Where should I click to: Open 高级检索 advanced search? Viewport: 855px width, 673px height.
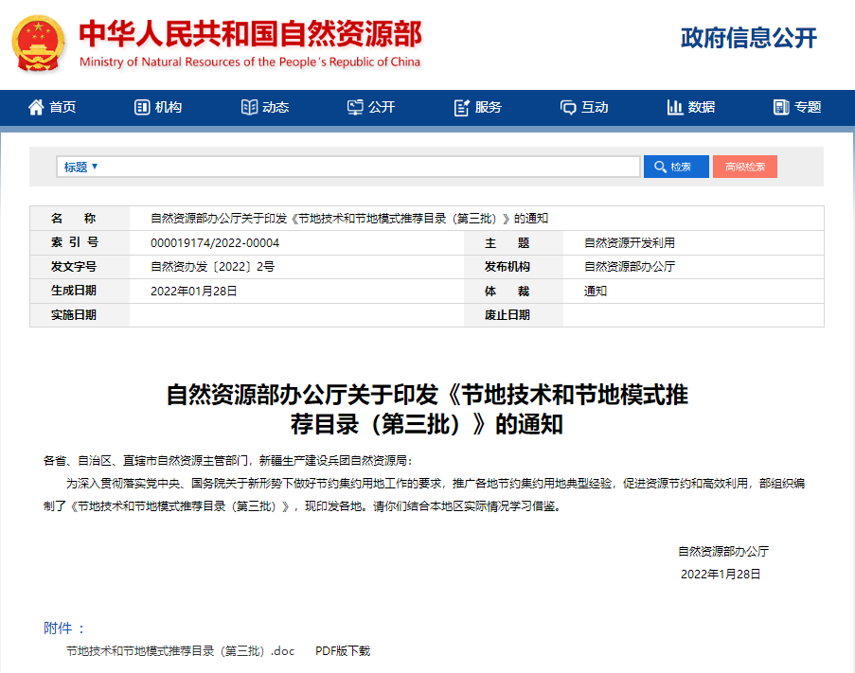click(x=744, y=167)
